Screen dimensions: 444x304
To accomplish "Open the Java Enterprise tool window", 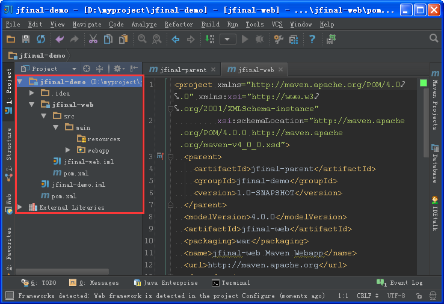I will point(165,282).
